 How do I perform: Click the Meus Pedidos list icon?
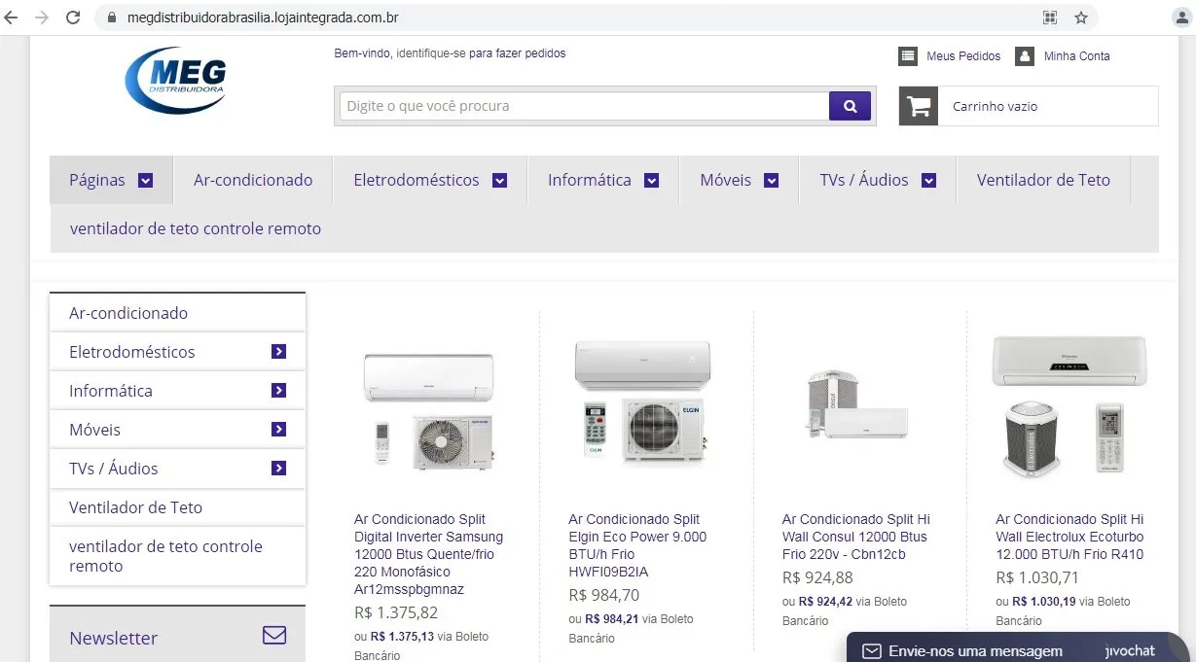(908, 56)
